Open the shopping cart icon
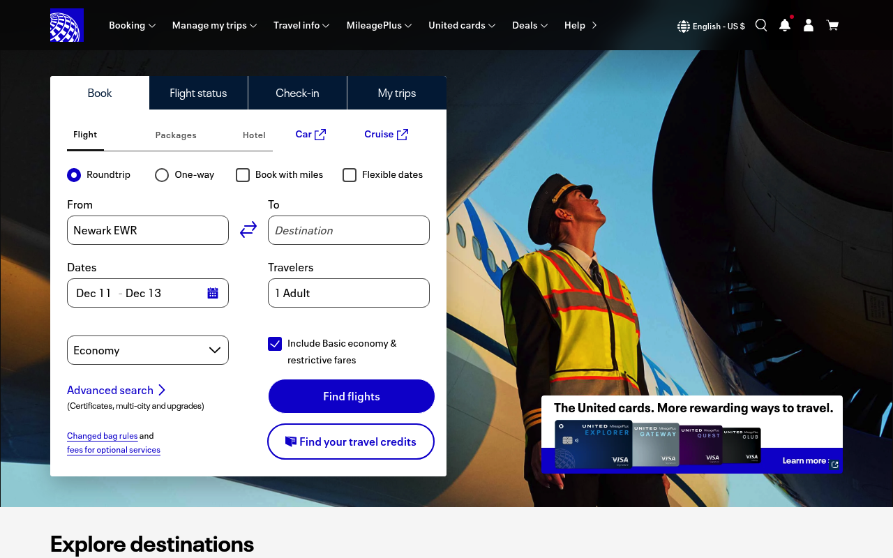893x558 pixels. pyautogui.click(x=832, y=25)
